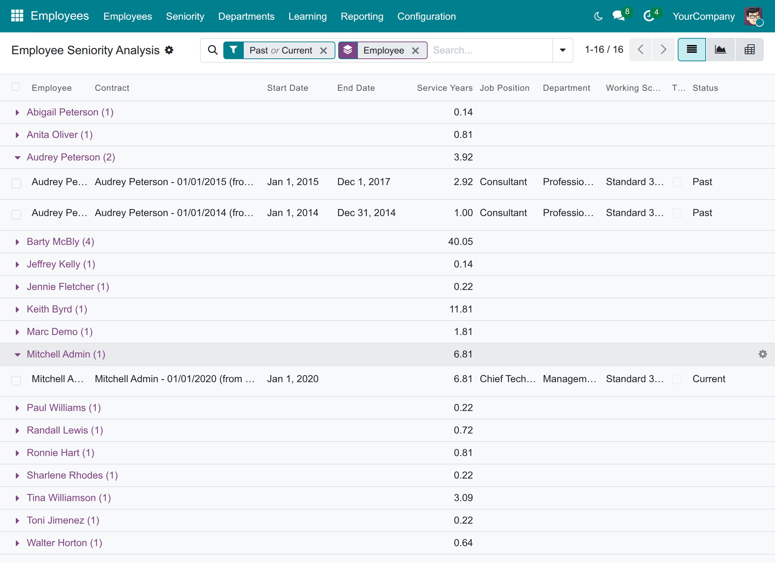The image size is (775, 563).
Task: Tick the select-all checkbox in header
Action: click(15, 87)
